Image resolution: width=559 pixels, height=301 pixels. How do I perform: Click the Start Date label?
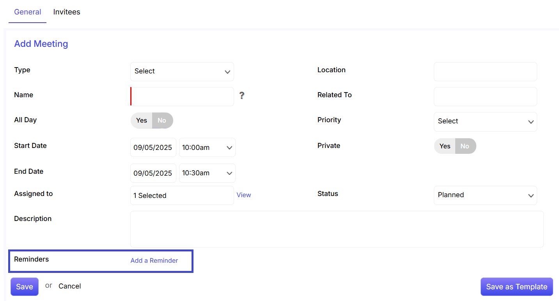pos(30,146)
